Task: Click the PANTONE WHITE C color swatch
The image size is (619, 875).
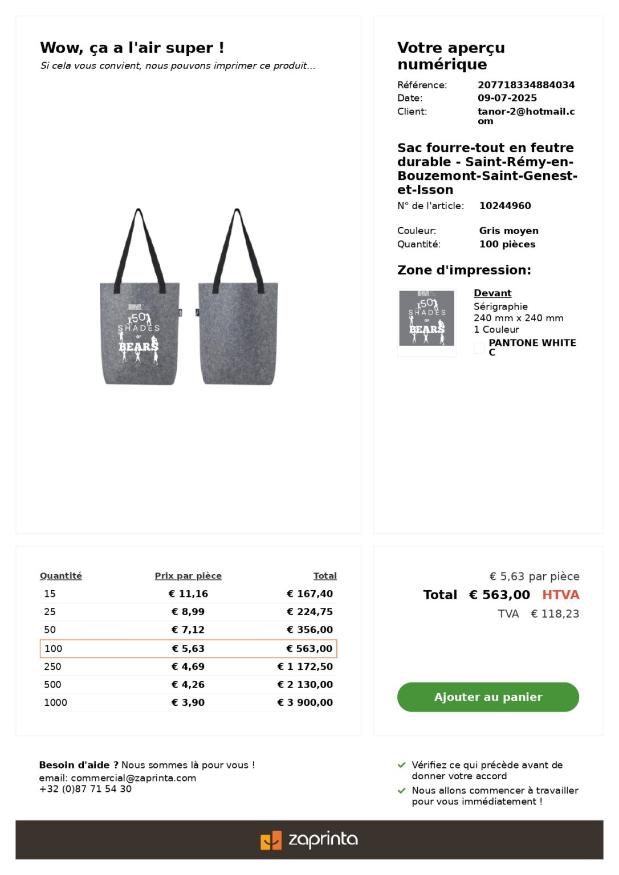Action: [x=479, y=347]
